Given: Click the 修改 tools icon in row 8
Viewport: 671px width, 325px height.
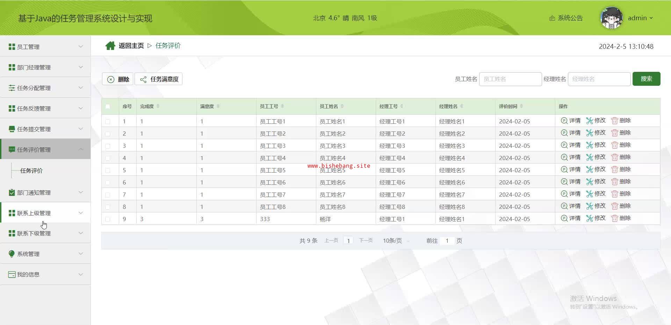Looking at the screenshot, I should (x=590, y=206).
